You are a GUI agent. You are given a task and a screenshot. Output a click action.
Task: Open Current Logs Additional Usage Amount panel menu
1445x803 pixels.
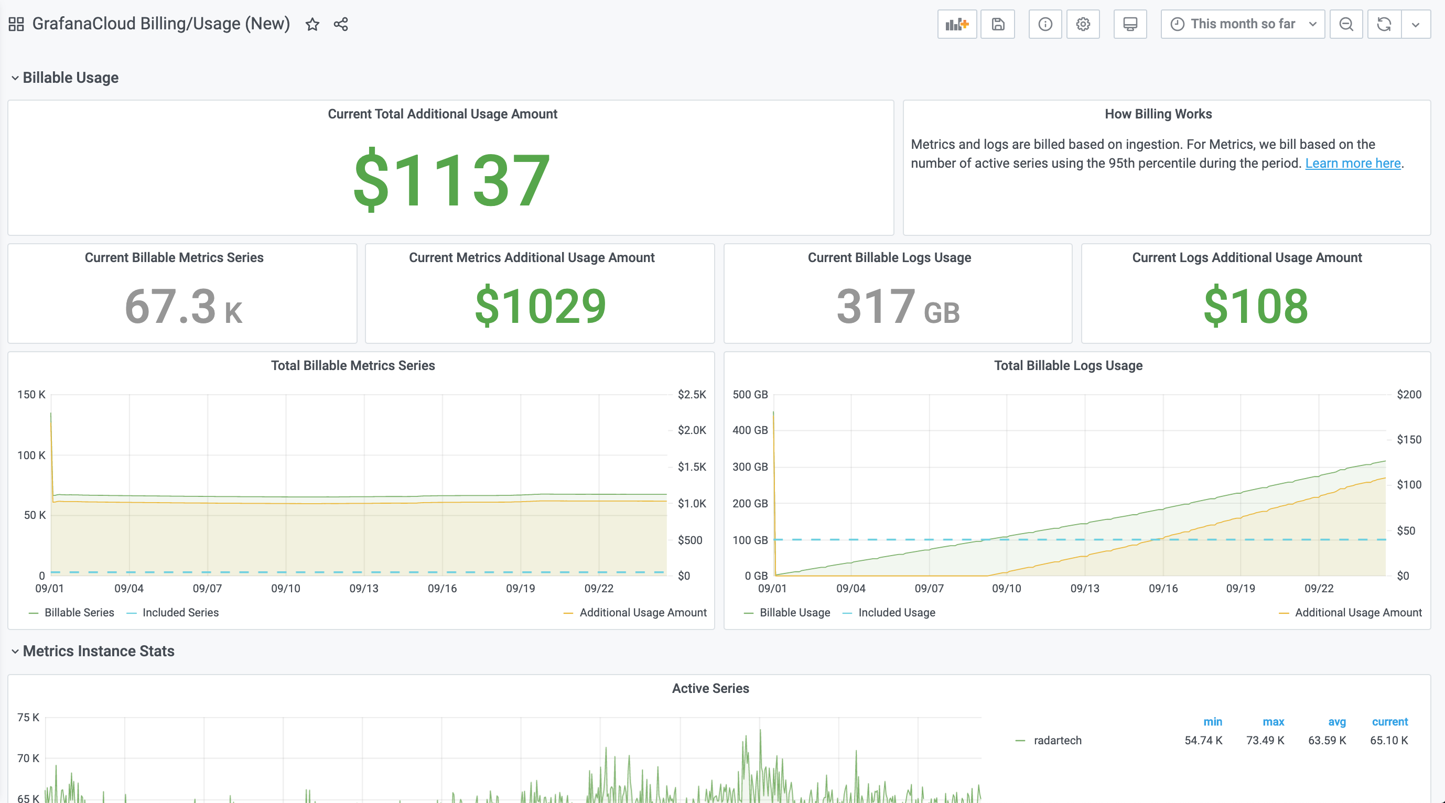(1246, 257)
